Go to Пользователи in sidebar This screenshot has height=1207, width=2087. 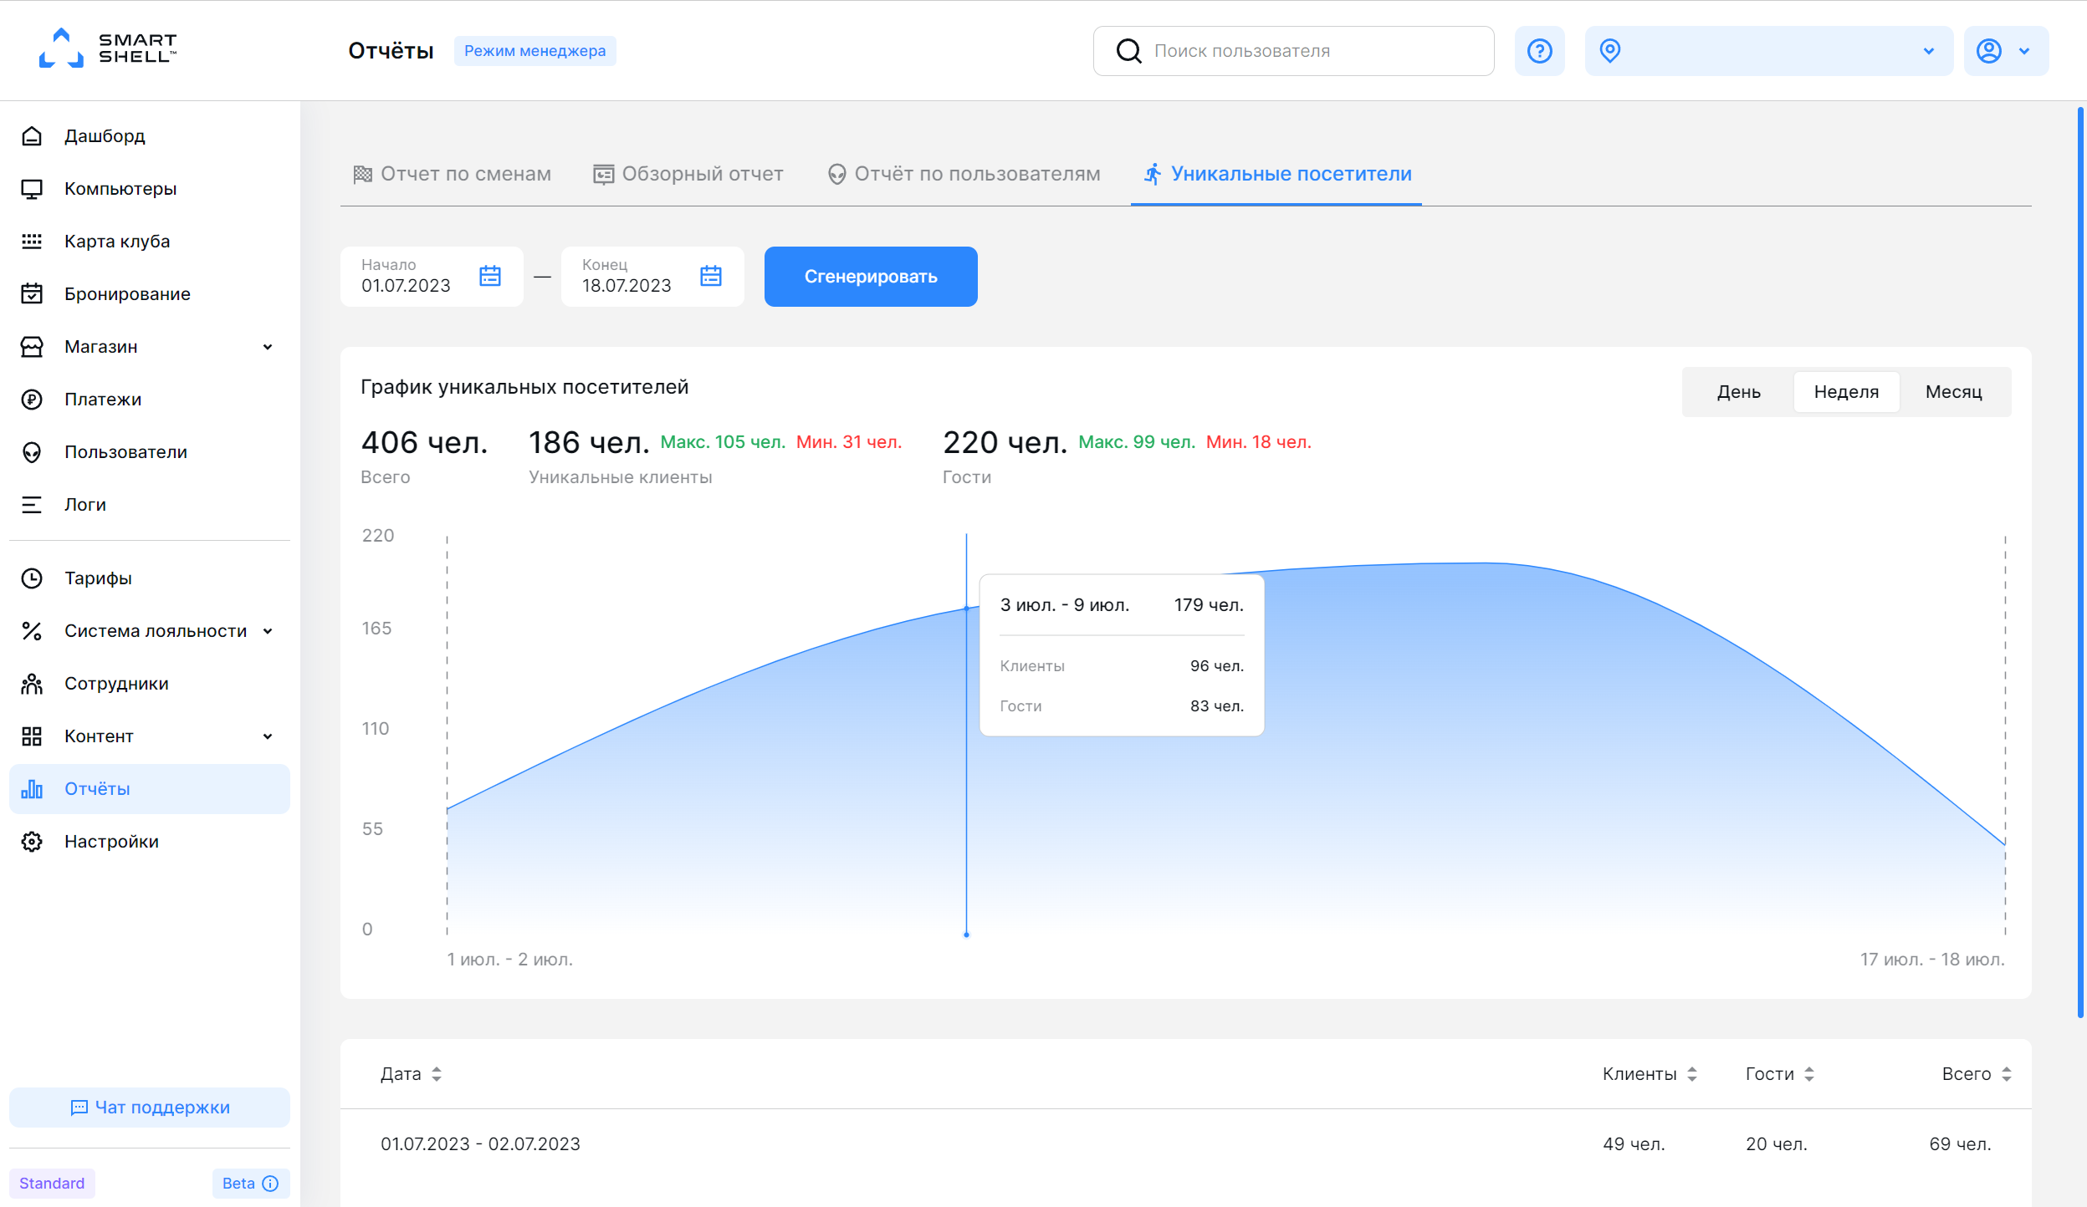(125, 452)
